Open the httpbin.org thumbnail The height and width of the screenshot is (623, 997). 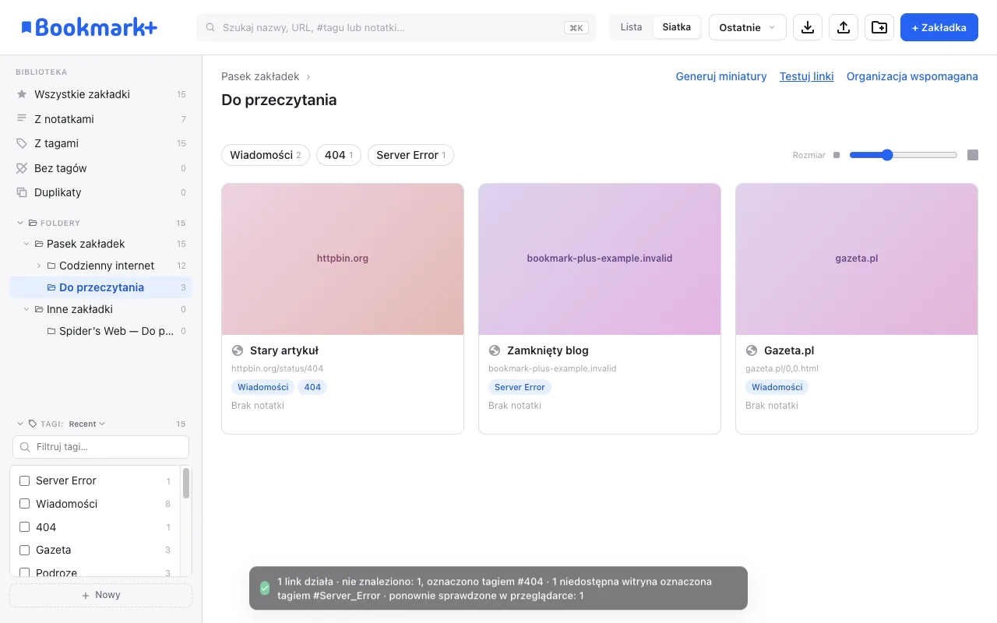pos(343,259)
